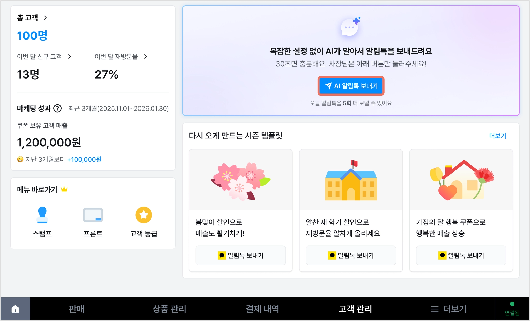Switch to the 판매 tab

click(x=77, y=309)
